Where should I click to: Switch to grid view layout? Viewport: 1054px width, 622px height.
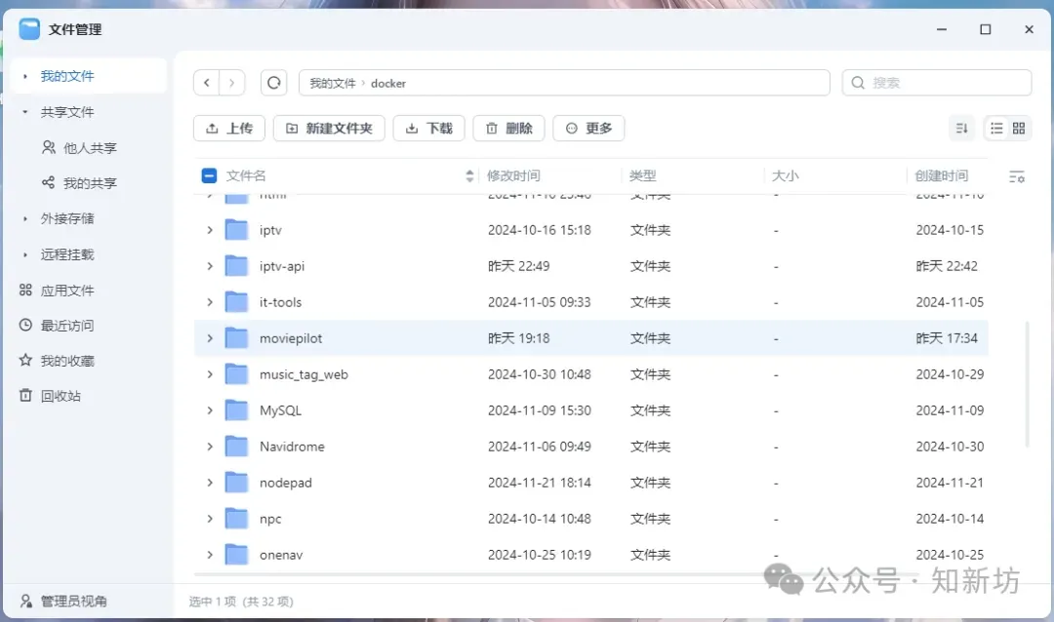tap(1019, 129)
